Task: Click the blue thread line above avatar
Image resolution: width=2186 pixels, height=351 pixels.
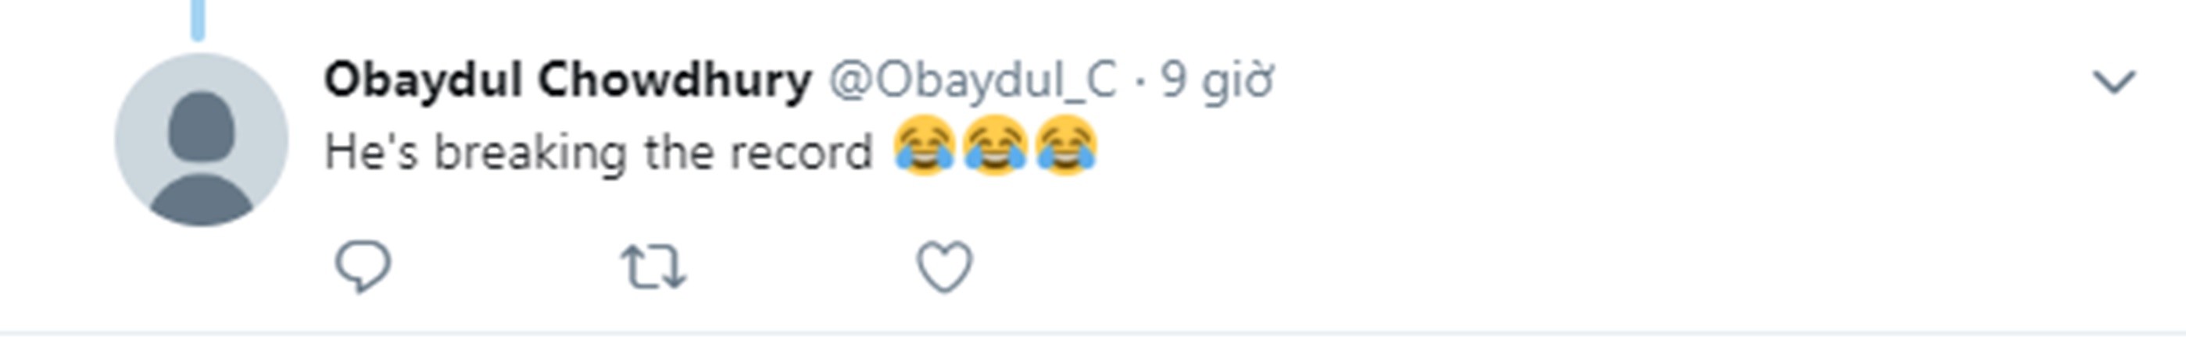Action: [x=198, y=19]
